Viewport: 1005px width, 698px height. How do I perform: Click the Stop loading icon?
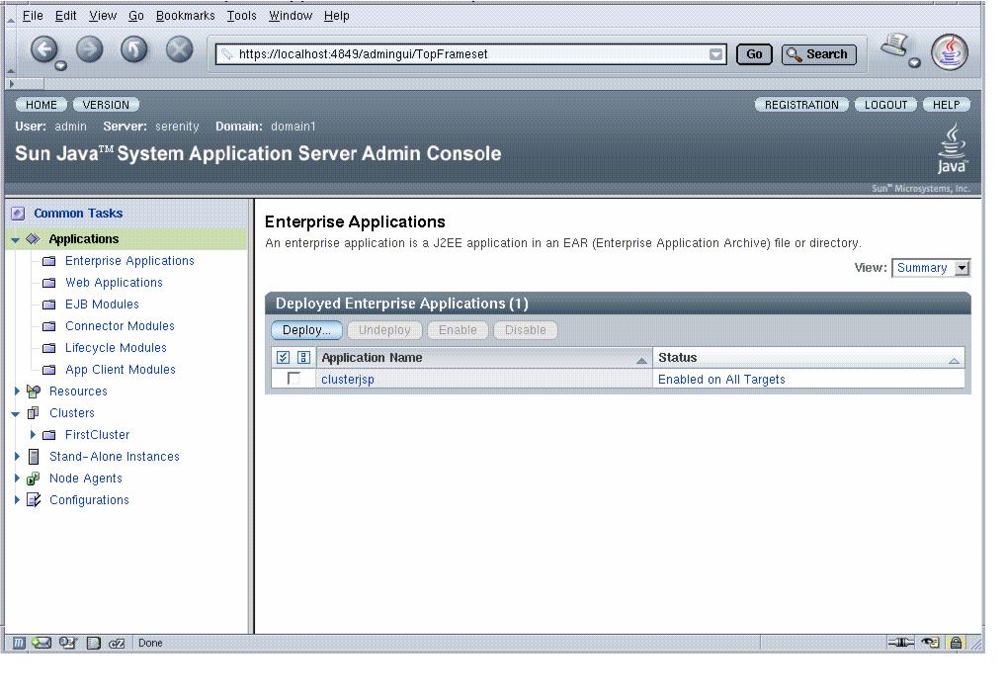tap(180, 50)
